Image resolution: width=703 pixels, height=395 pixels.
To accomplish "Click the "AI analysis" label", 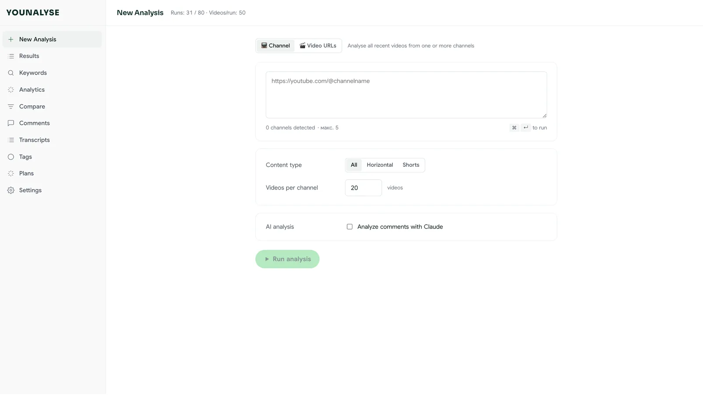I will click(280, 227).
